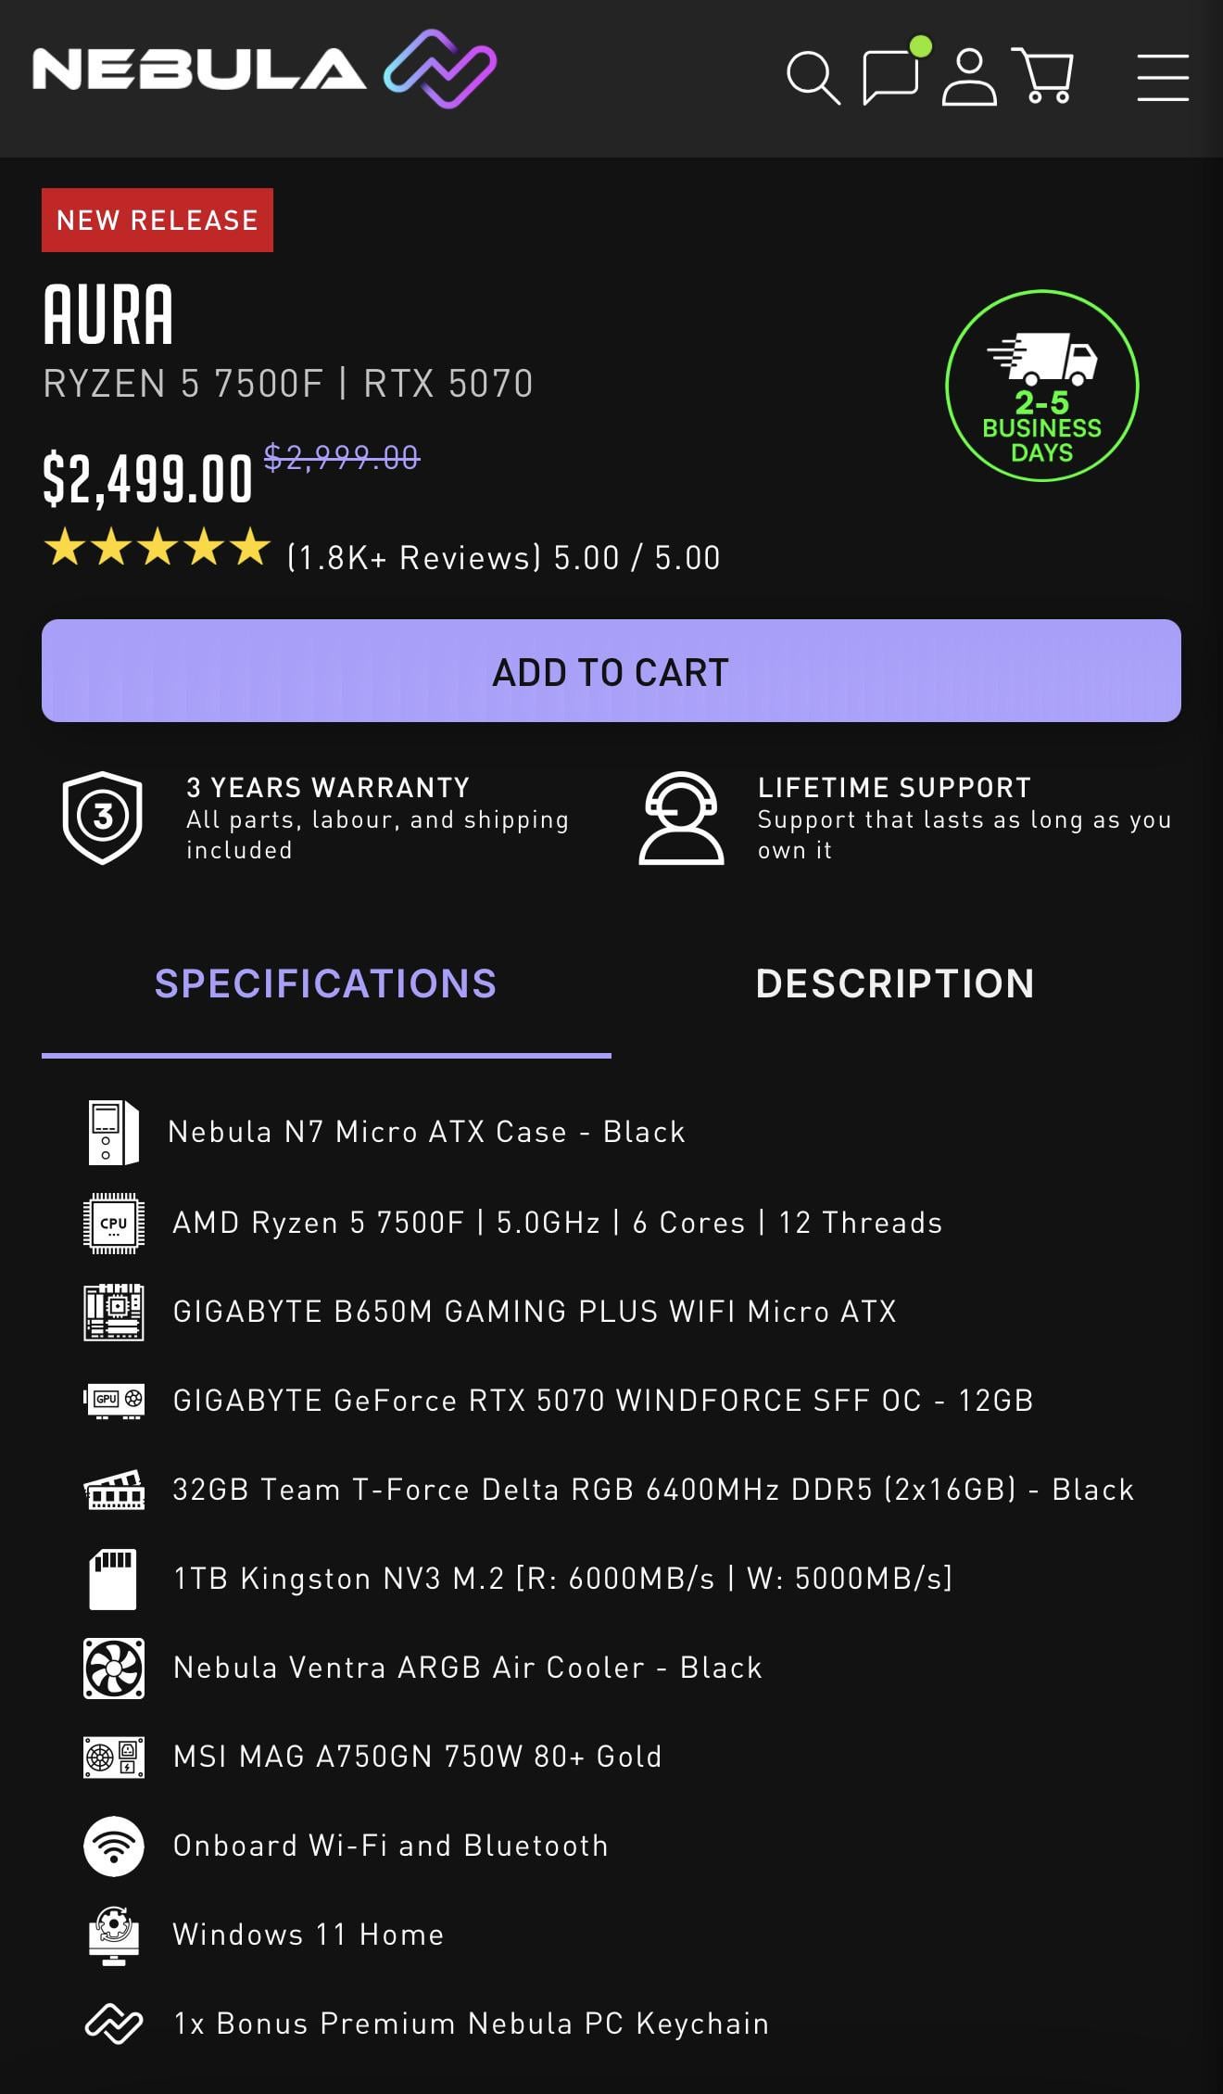The width and height of the screenshot is (1223, 2094).
Task: Go to Nebula home via logo
Action: click(264, 70)
